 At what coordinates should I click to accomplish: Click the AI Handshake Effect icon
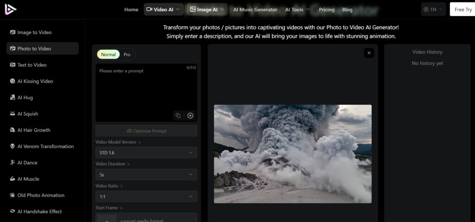click(13, 211)
